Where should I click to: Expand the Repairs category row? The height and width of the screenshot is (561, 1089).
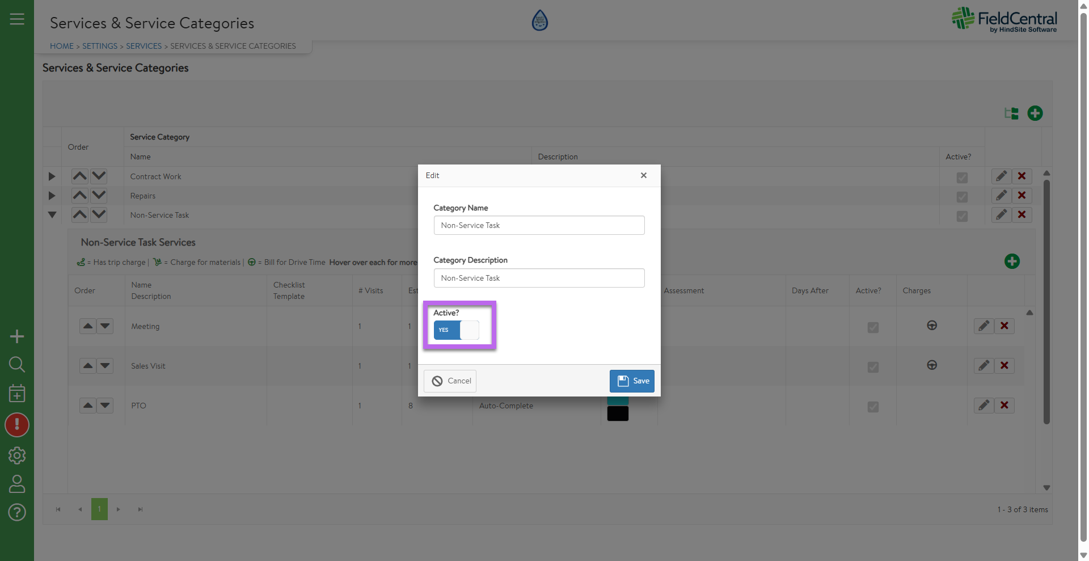(52, 196)
